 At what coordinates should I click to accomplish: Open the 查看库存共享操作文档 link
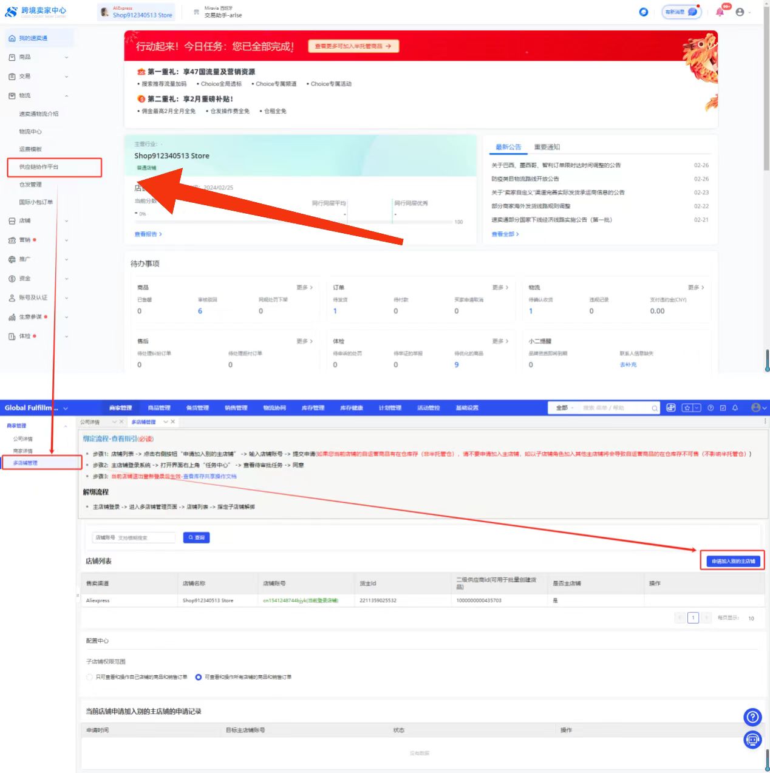210,476
